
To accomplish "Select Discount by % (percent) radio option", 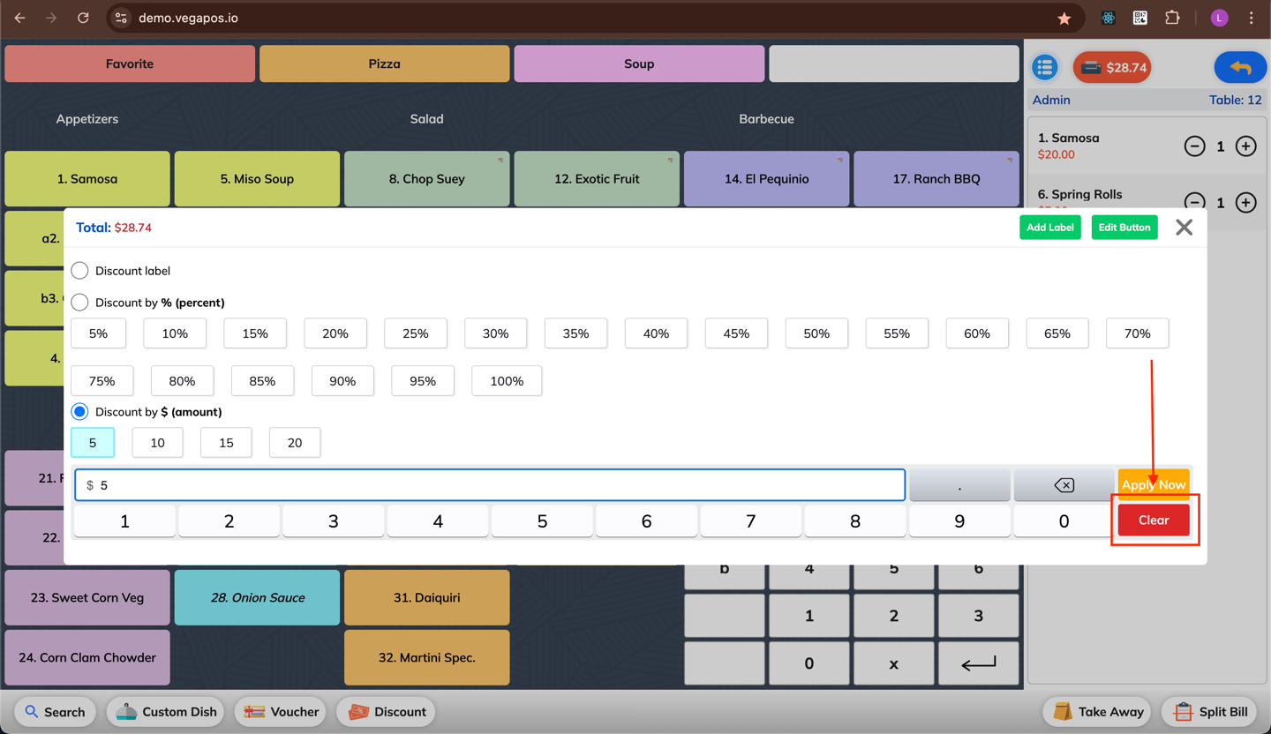I will click(x=79, y=303).
